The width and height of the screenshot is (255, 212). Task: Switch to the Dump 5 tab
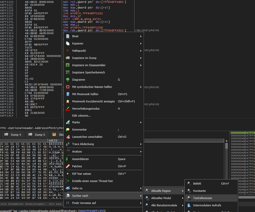[x=37, y=135]
